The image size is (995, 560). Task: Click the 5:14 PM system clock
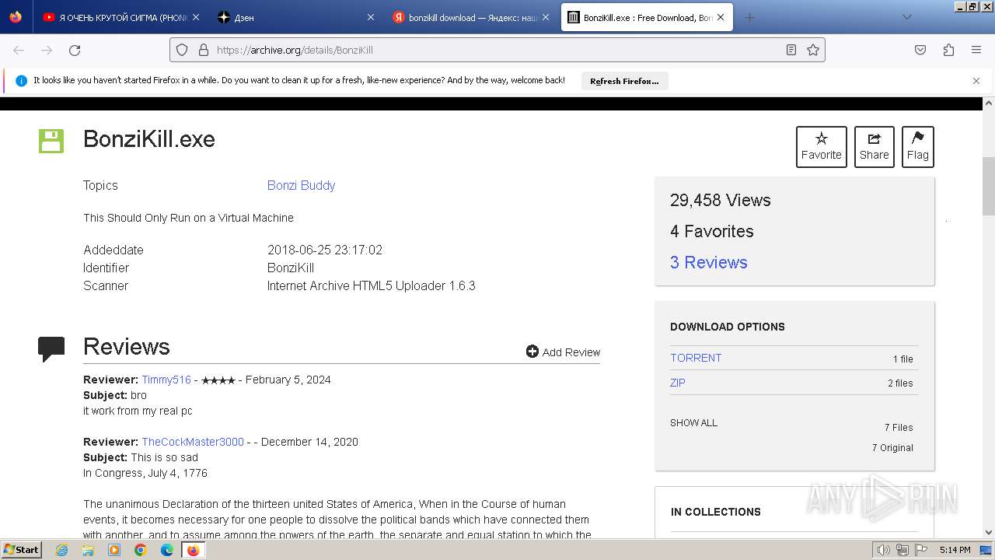click(955, 550)
